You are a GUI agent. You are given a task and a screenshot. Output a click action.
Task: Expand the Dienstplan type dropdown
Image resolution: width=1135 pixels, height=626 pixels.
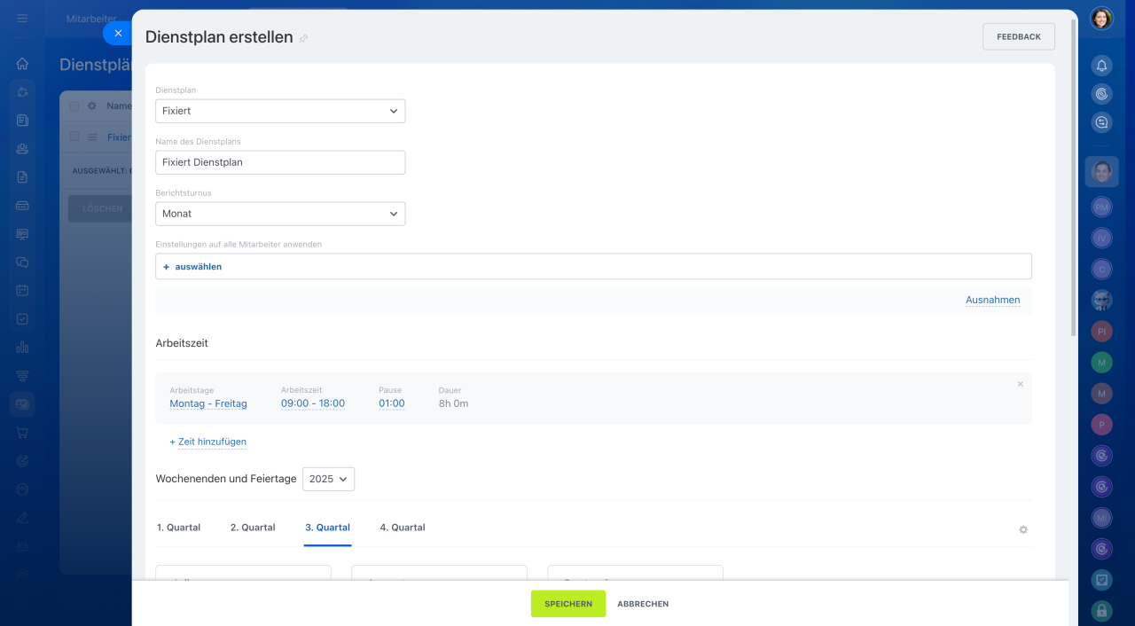(280, 111)
